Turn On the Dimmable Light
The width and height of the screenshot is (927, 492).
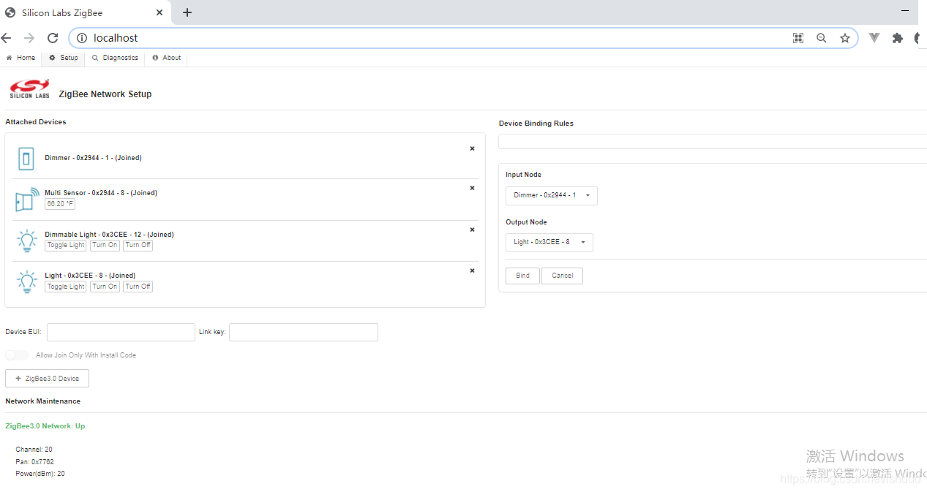pos(105,245)
